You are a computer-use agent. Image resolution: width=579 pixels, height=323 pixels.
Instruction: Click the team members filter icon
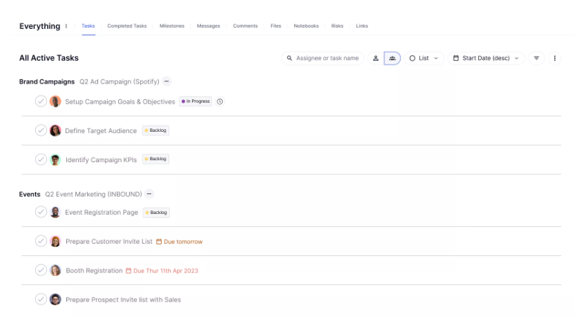pos(392,59)
